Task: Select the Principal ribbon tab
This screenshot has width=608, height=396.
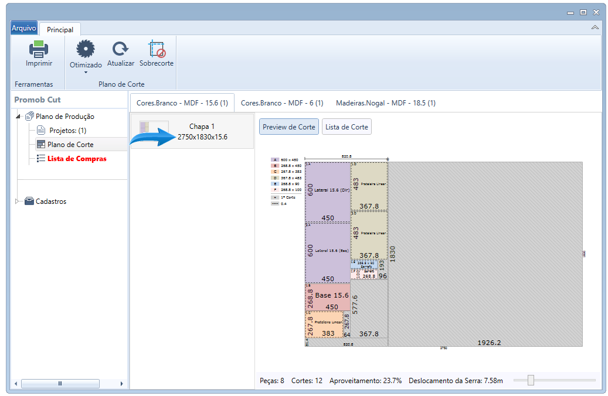Action: point(60,29)
